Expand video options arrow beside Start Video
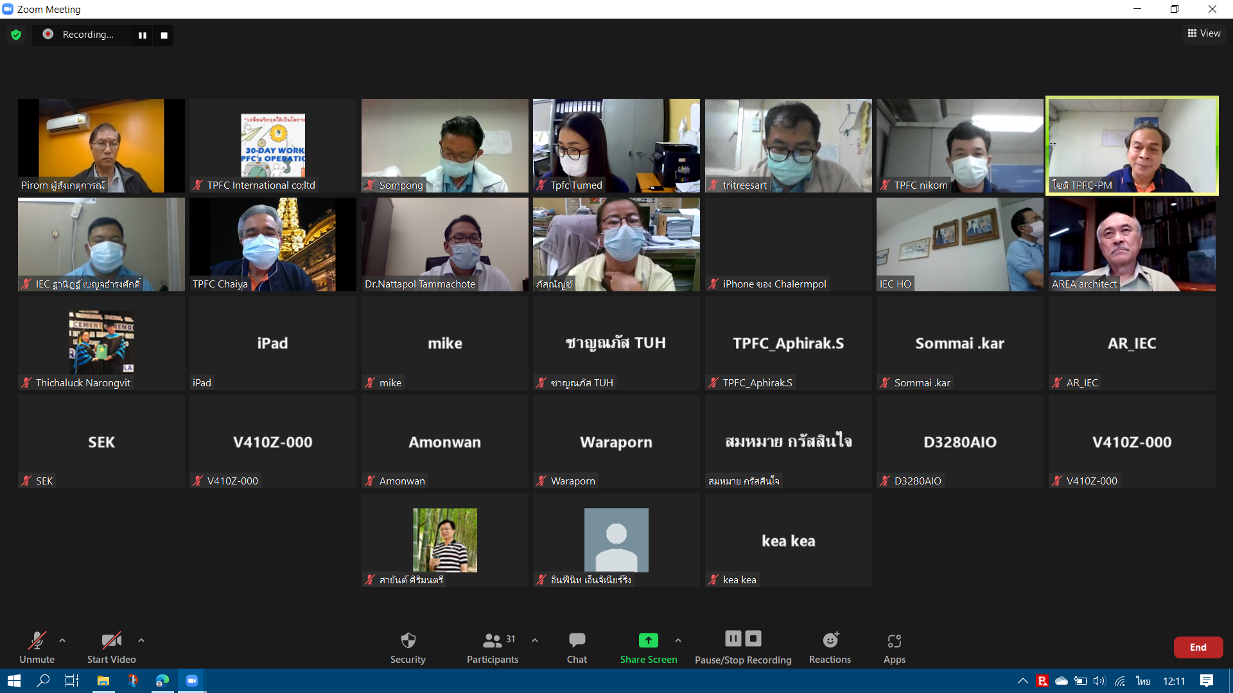This screenshot has width=1233, height=693. click(141, 640)
